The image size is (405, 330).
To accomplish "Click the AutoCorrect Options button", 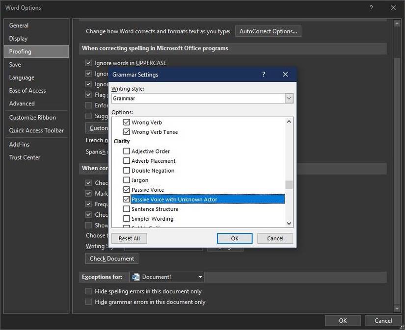I will [x=268, y=31].
